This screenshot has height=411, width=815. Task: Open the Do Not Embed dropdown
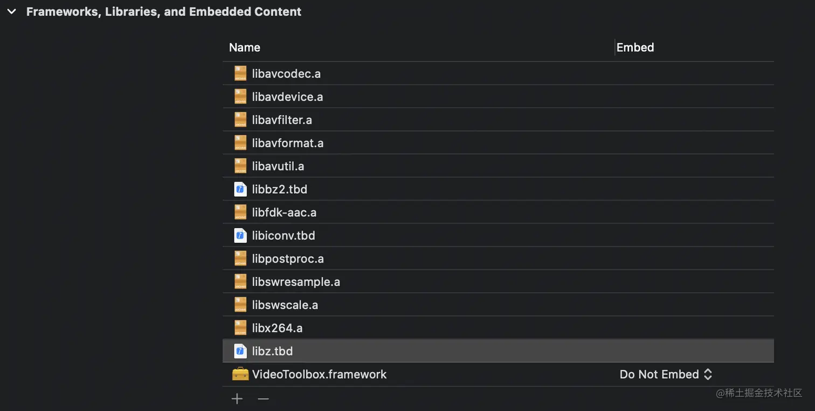(x=666, y=374)
